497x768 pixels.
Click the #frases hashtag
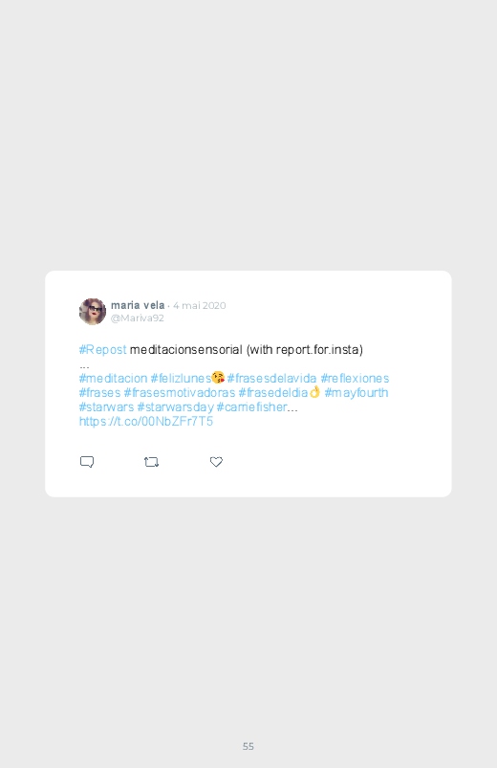tap(100, 393)
